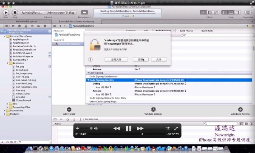The width and height of the screenshot is (255, 153).
Task: Click the Add Build Setting icon
Action: tap(241, 109)
